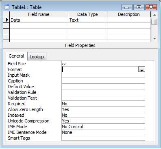The image size is (161, 149).
Task: Minimize the Table1 window
Action: point(126,7)
